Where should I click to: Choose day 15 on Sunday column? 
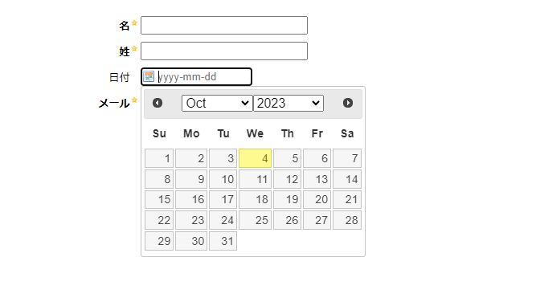[x=159, y=199]
